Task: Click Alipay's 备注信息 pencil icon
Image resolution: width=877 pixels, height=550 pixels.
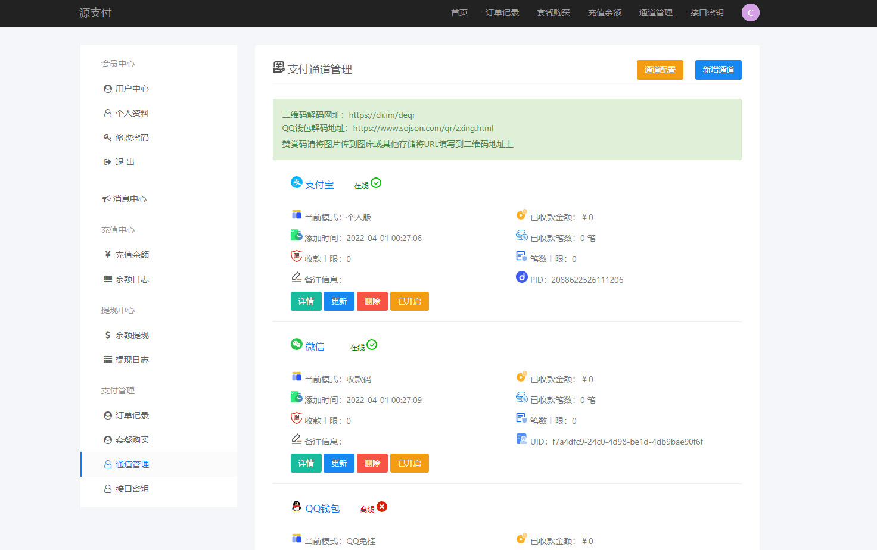Action: point(296,277)
